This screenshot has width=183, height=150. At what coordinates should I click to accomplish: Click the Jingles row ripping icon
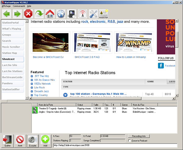(35, 112)
